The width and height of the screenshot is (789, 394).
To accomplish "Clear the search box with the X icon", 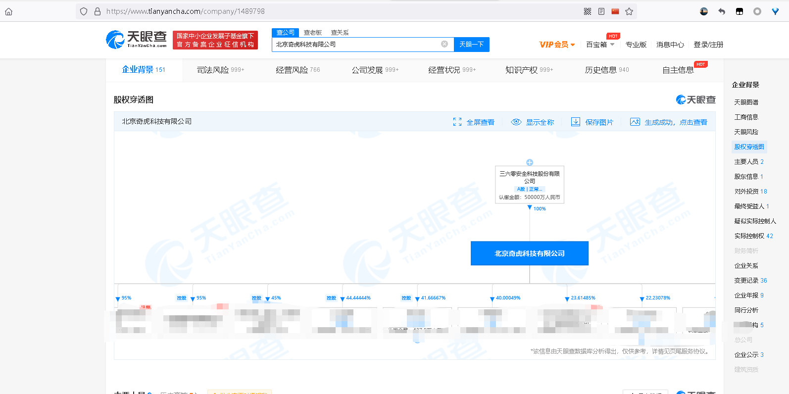I will tap(444, 44).
